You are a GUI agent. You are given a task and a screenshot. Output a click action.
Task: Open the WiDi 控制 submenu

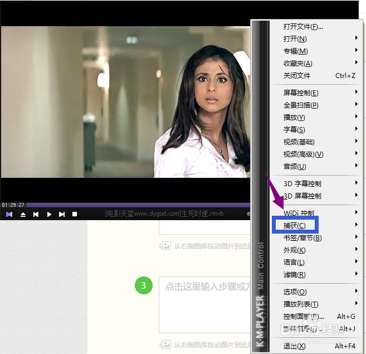point(315,213)
